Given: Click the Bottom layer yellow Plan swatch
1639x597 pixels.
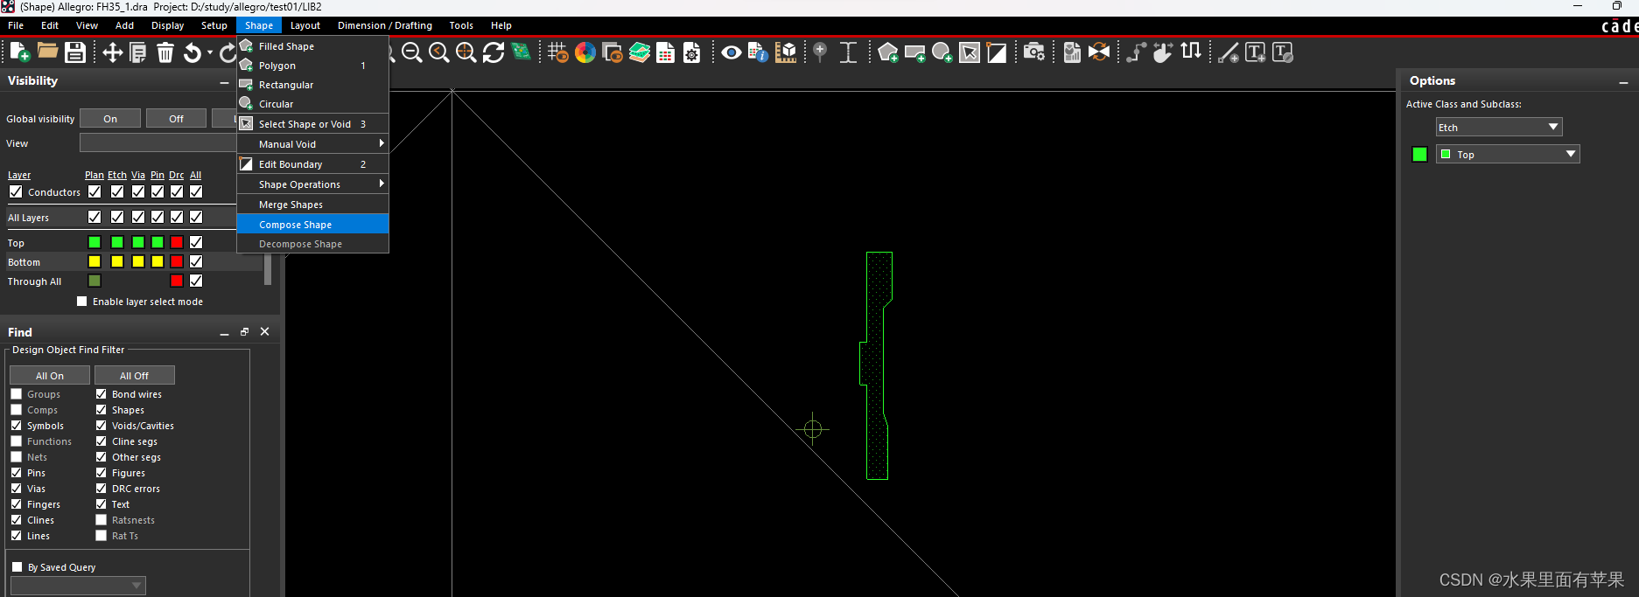Looking at the screenshot, I should point(95,261).
